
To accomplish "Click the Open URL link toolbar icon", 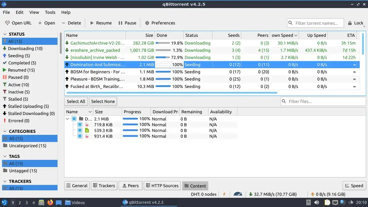I will [7, 23].
